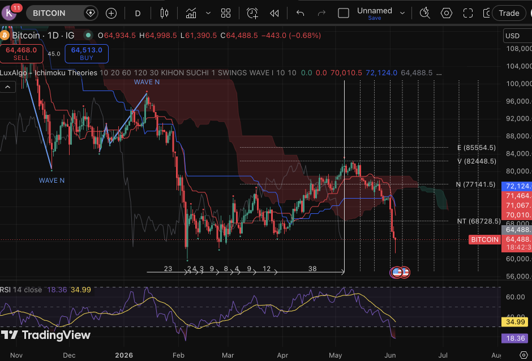
Task: Click the upper WAVE N label
Action: [x=147, y=82]
